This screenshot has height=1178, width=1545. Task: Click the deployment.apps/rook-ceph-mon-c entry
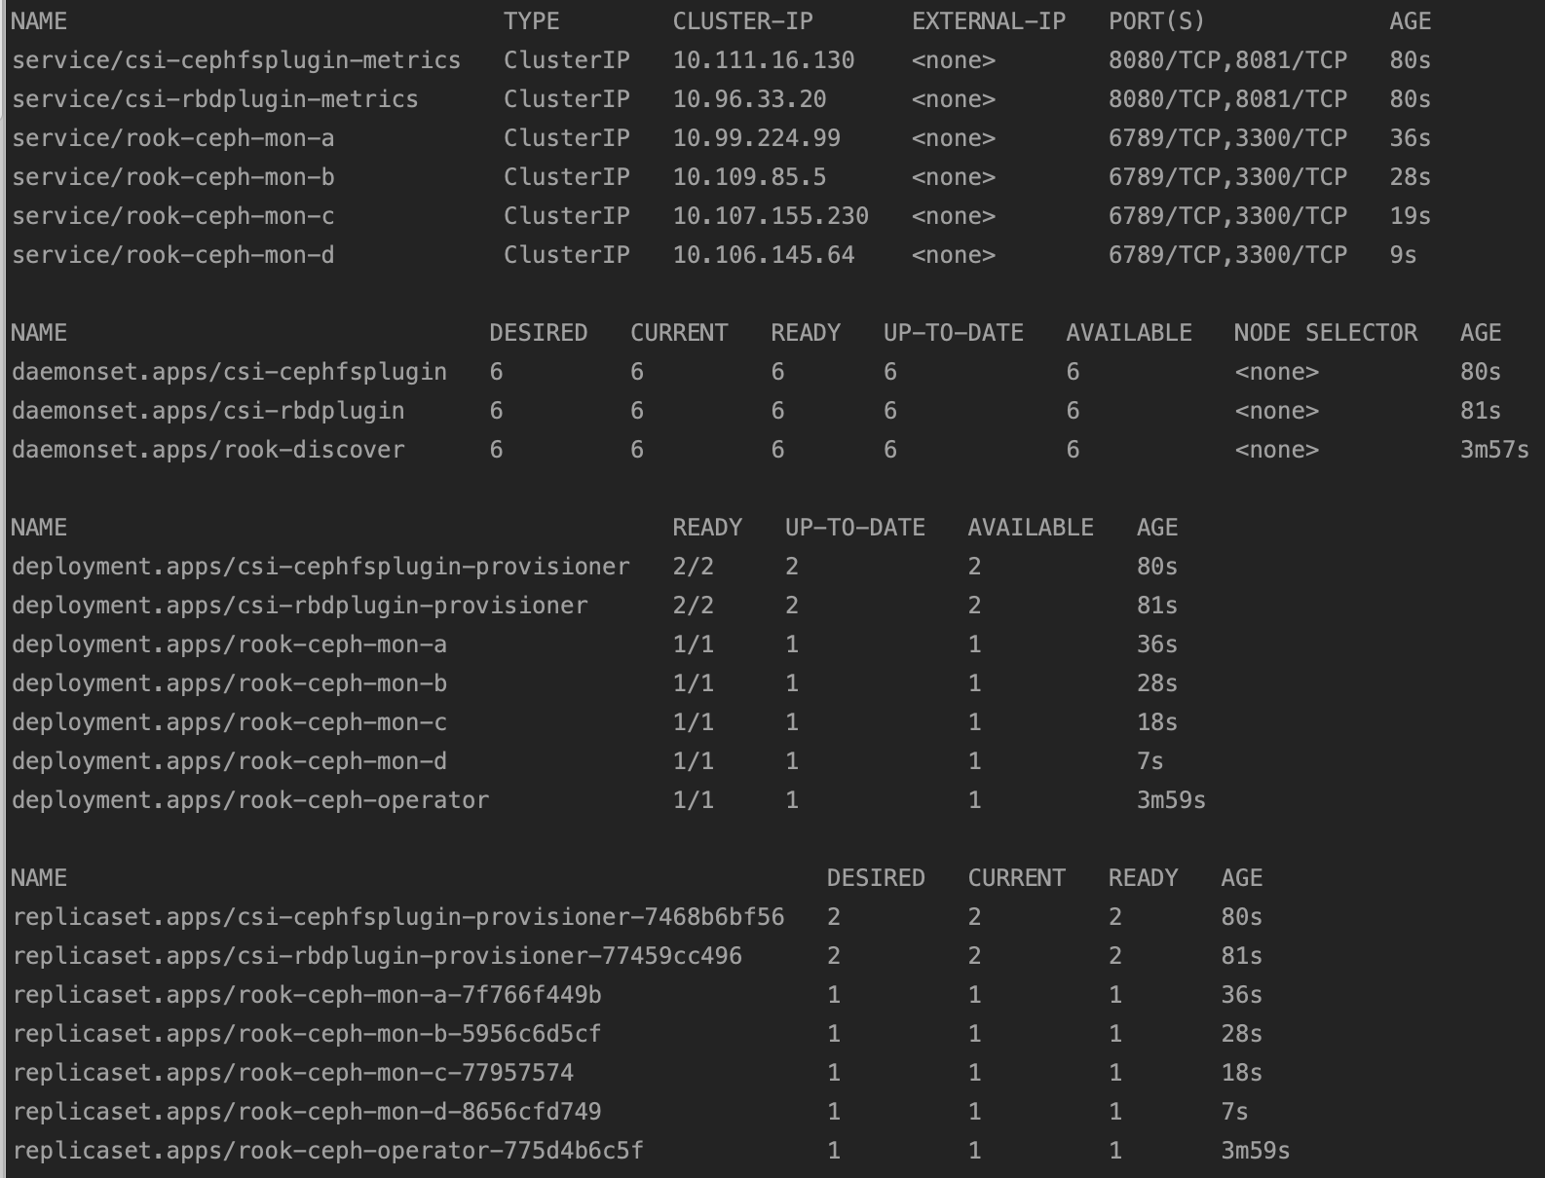(x=229, y=722)
